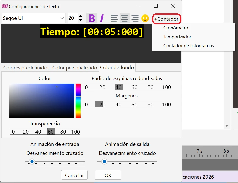Image resolution: width=238 pixels, height=183 pixels.
Task: Select the Color de fondo tab
Action: click(117, 67)
